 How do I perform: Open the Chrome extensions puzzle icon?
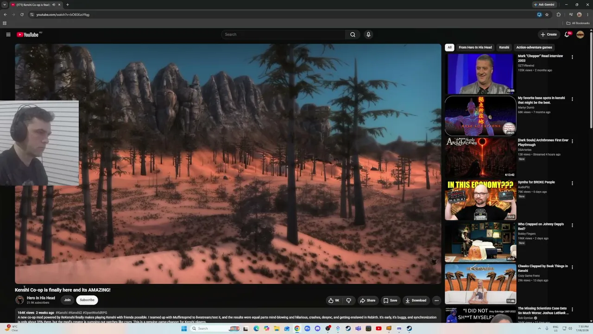coord(558,14)
